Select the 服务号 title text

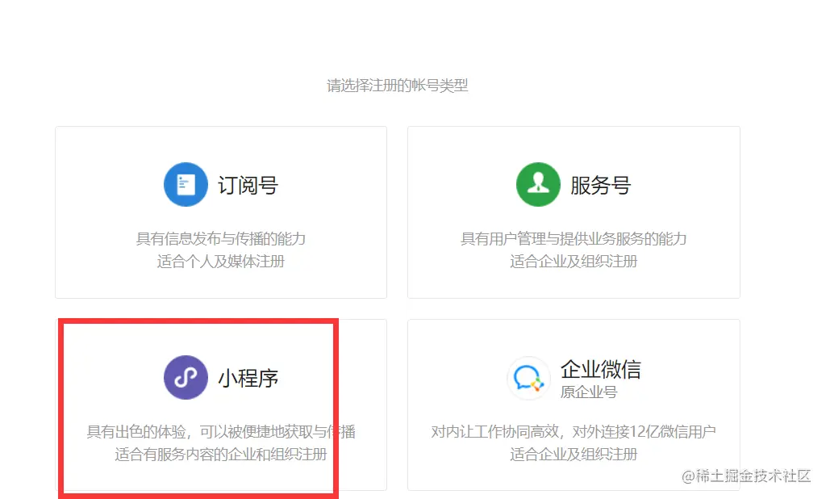(600, 185)
